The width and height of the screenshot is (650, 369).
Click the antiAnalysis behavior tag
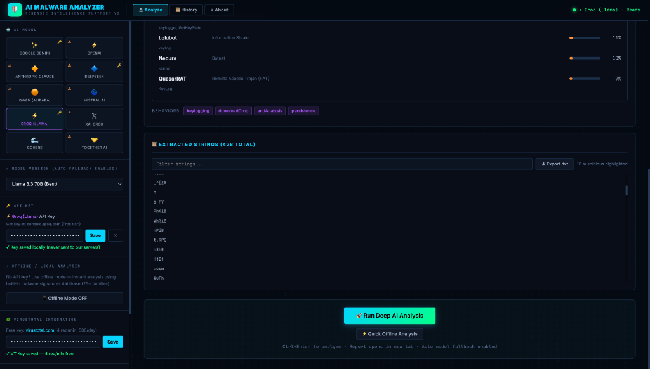coord(269,110)
